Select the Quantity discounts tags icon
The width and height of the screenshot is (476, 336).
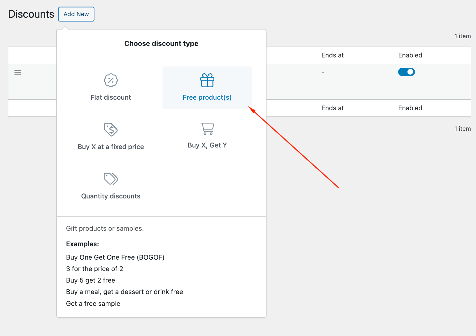tap(111, 179)
